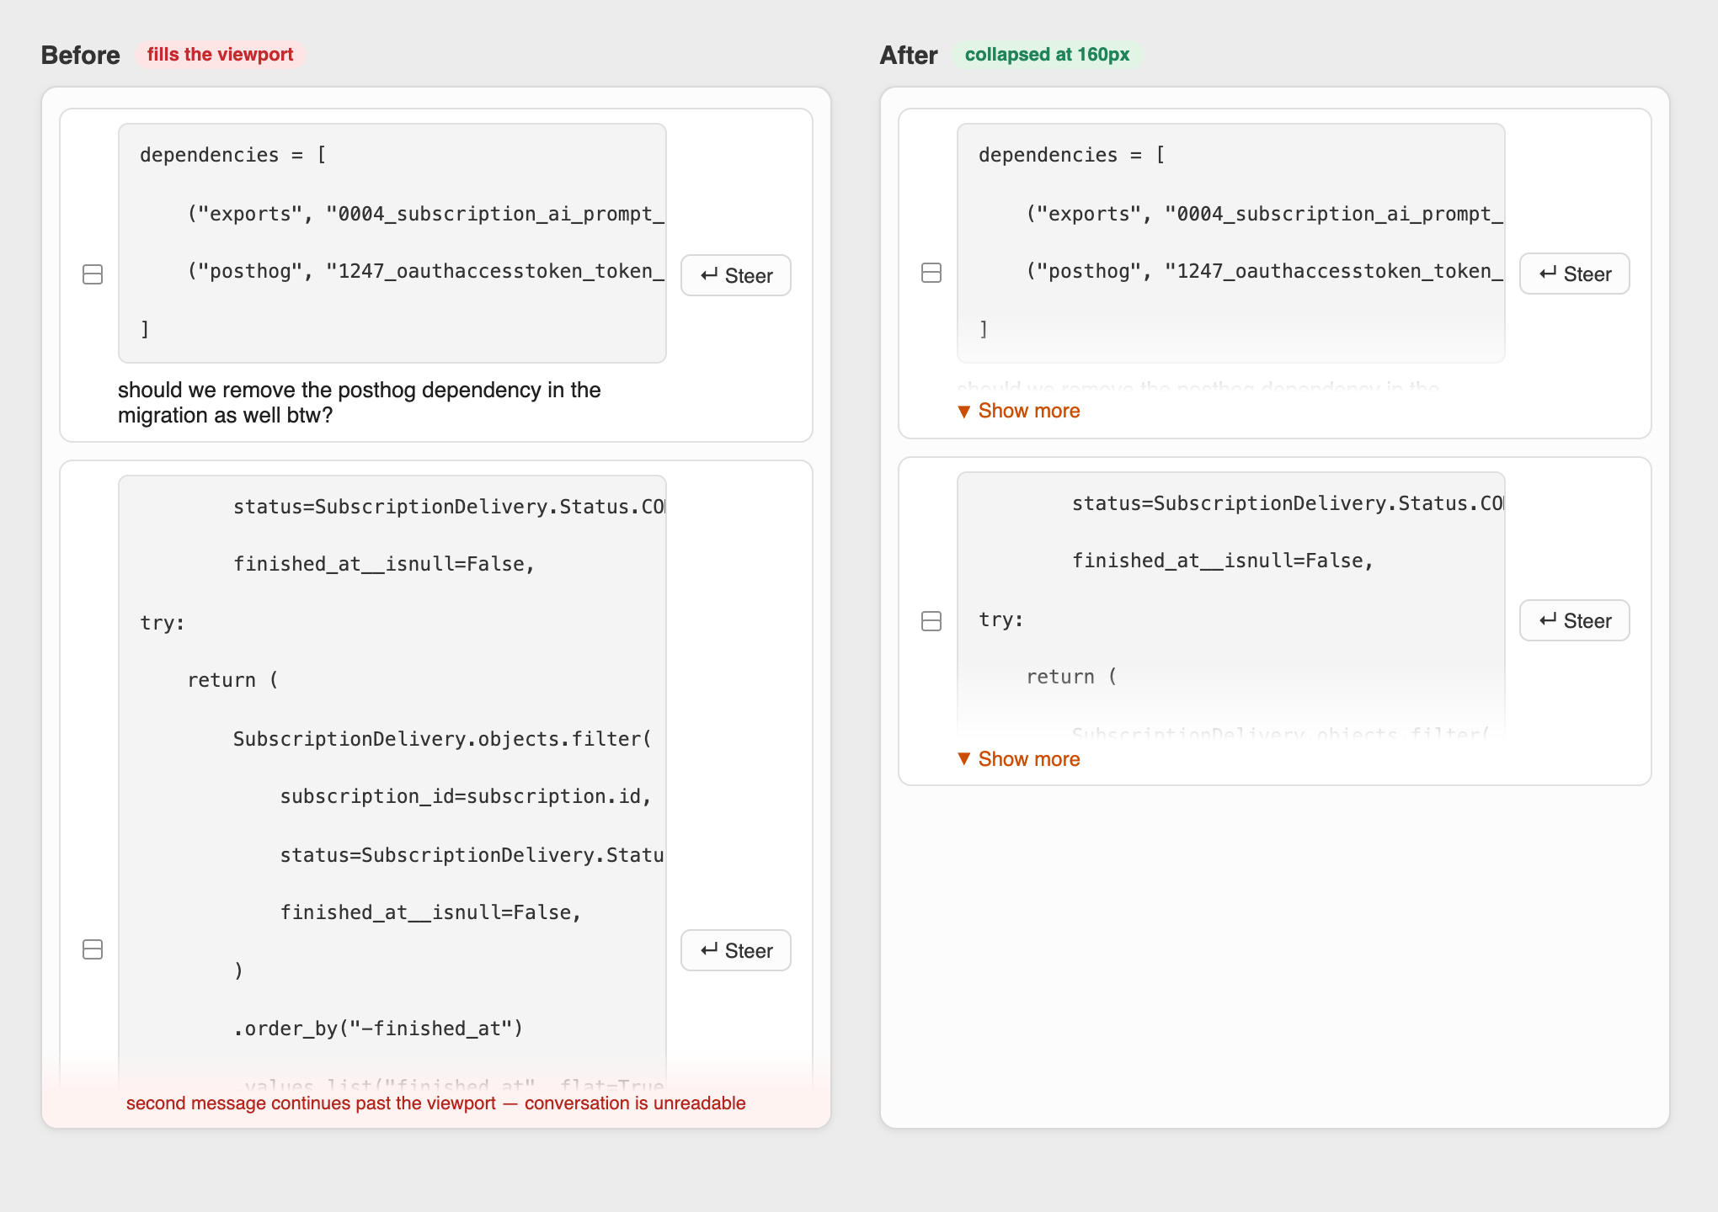Image resolution: width=1718 pixels, height=1212 pixels.
Task: Click collapse icon beside After panel's try/return message
Action: coord(931,621)
